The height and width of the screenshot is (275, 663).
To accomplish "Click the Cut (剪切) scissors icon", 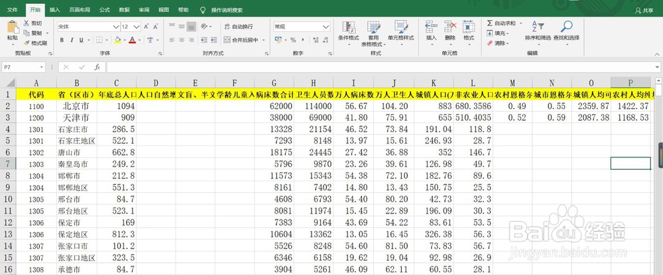I will coord(27,23).
